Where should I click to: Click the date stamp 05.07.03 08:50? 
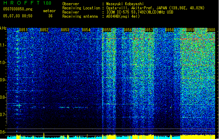[x=18, y=16]
